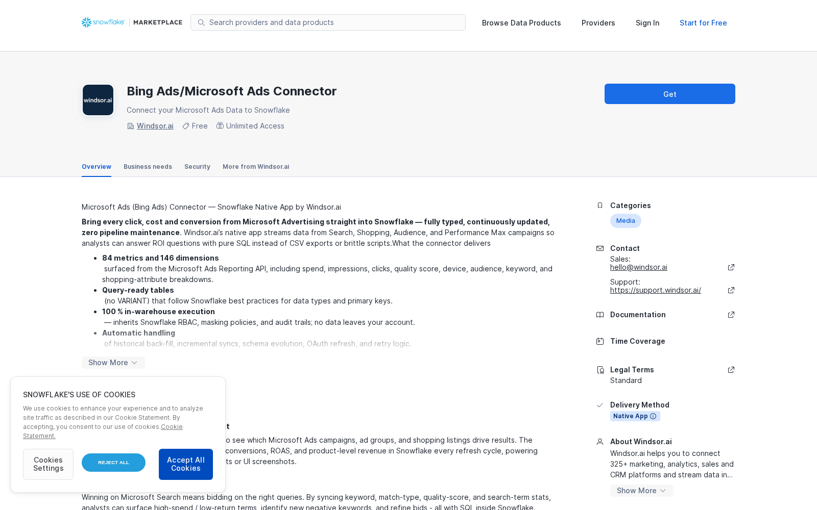Focus the search providers and data products field
Viewport: 817px width, 510px height.
click(328, 22)
